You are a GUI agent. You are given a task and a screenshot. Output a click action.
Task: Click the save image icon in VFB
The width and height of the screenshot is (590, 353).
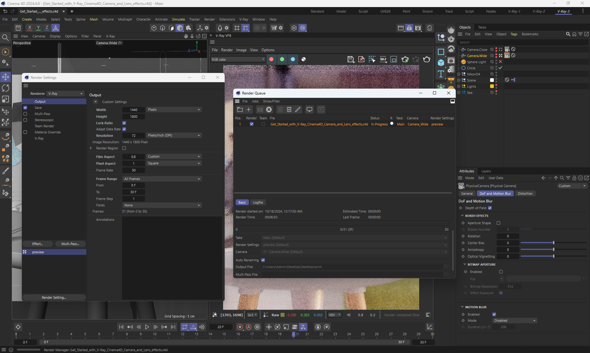coord(350,59)
